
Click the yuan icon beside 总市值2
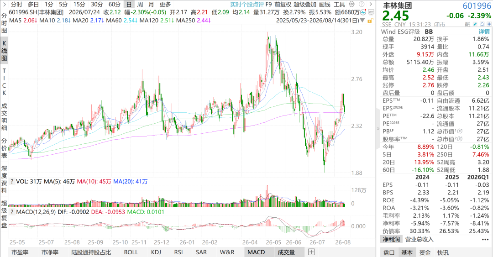coord(460,139)
